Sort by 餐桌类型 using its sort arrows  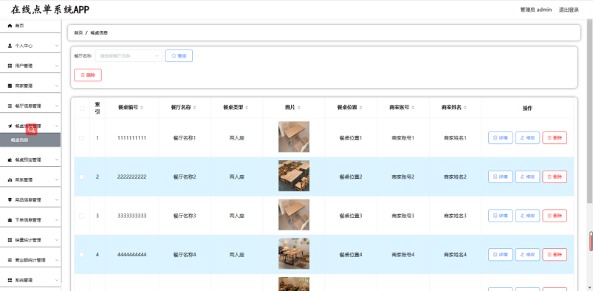[x=247, y=108]
